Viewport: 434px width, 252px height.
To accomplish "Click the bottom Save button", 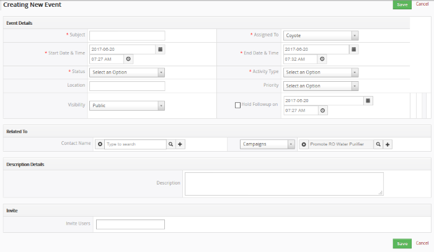I will [x=402, y=243].
